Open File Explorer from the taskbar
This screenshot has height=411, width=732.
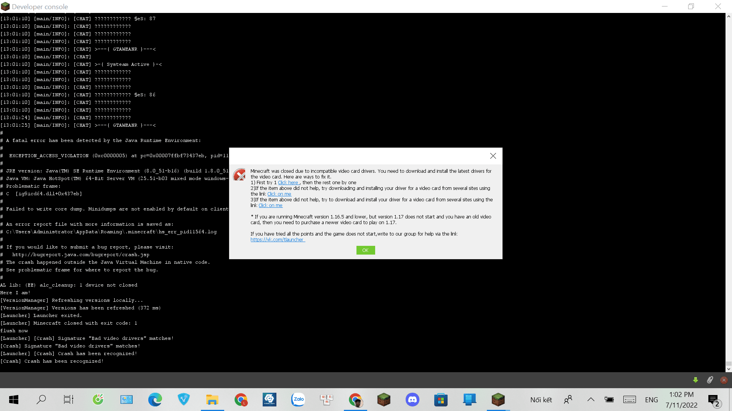click(212, 400)
